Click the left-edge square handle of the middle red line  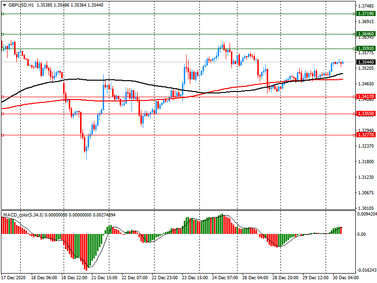(x=2, y=114)
